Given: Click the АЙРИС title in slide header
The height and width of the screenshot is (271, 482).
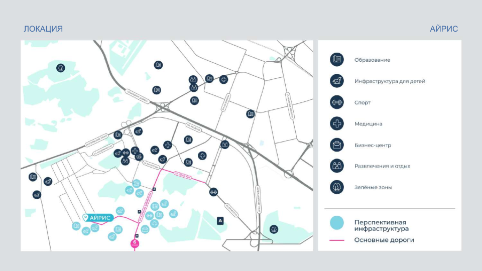Looking at the screenshot, I should click(x=444, y=29).
